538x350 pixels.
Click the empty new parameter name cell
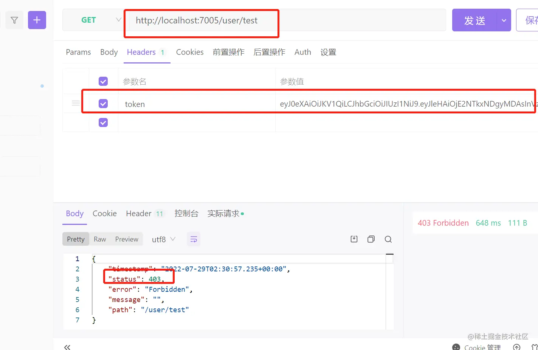(197, 122)
